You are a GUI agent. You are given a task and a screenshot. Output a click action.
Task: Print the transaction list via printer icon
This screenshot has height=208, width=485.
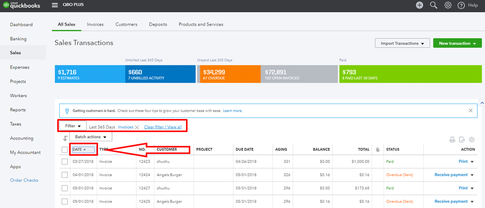(x=452, y=139)
